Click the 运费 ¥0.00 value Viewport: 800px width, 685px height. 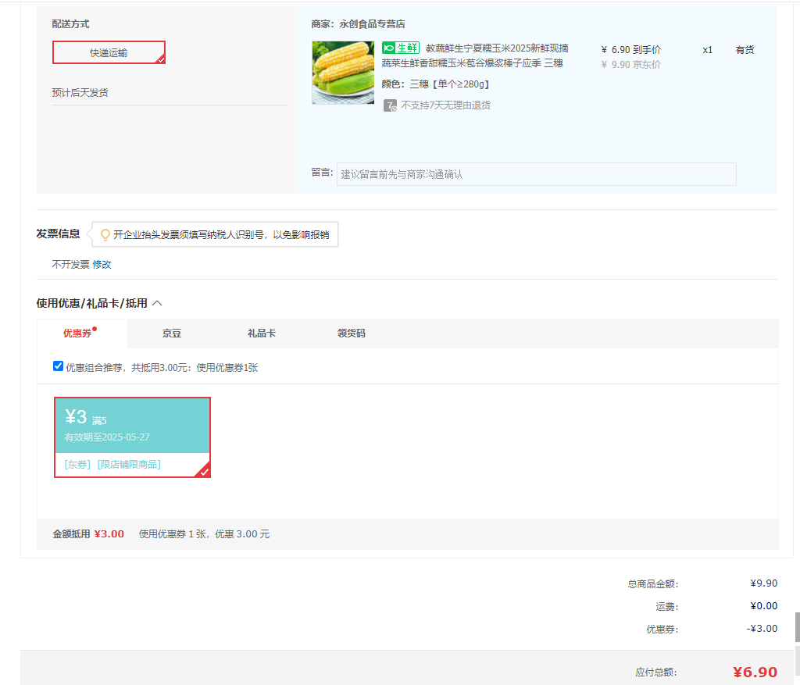coord(764,606)
